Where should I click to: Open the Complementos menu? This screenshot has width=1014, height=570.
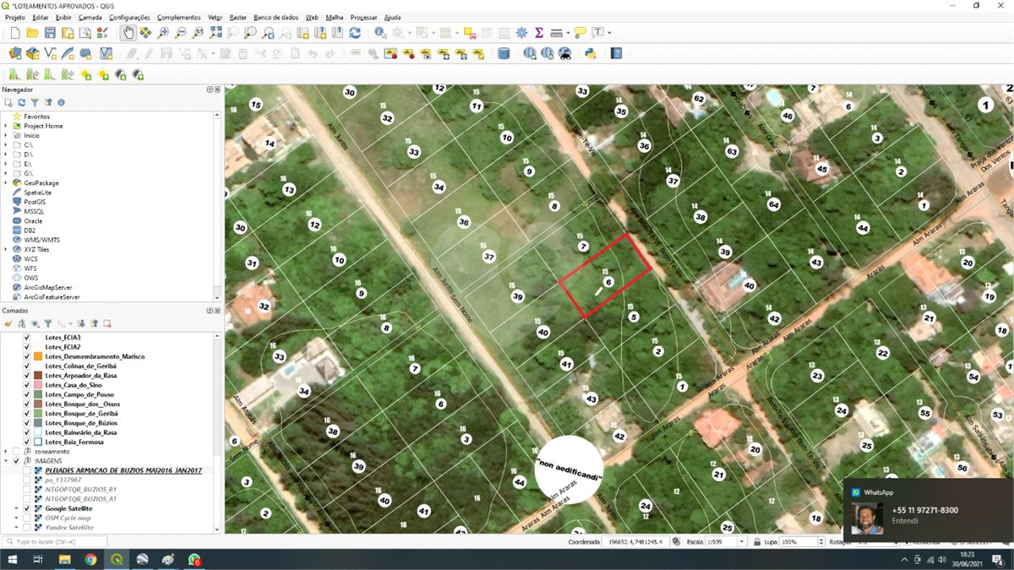pos(179,17)
